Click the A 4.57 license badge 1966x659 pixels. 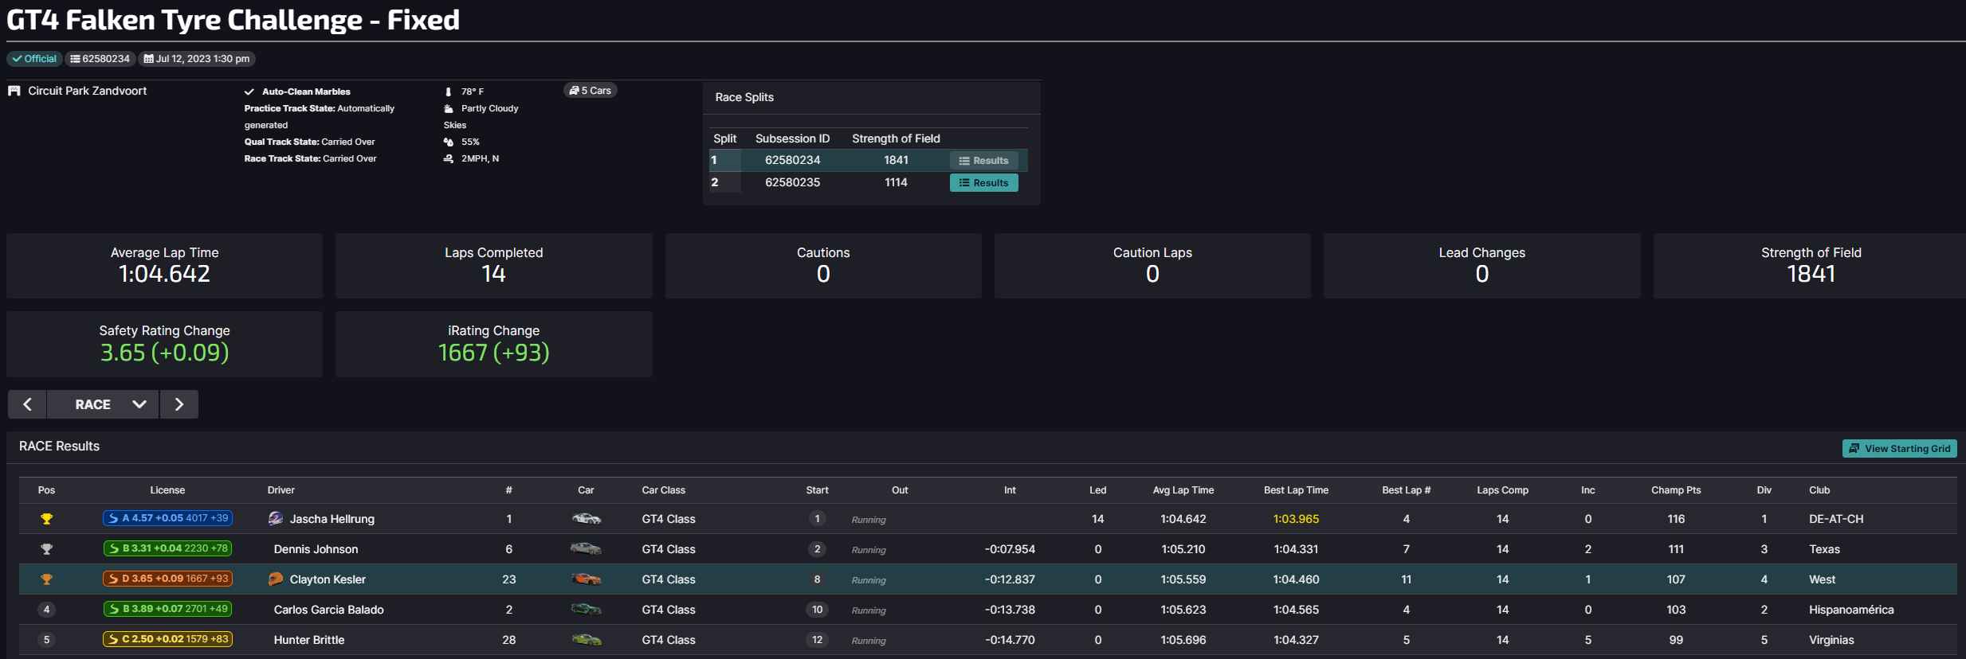click(167, 518)
